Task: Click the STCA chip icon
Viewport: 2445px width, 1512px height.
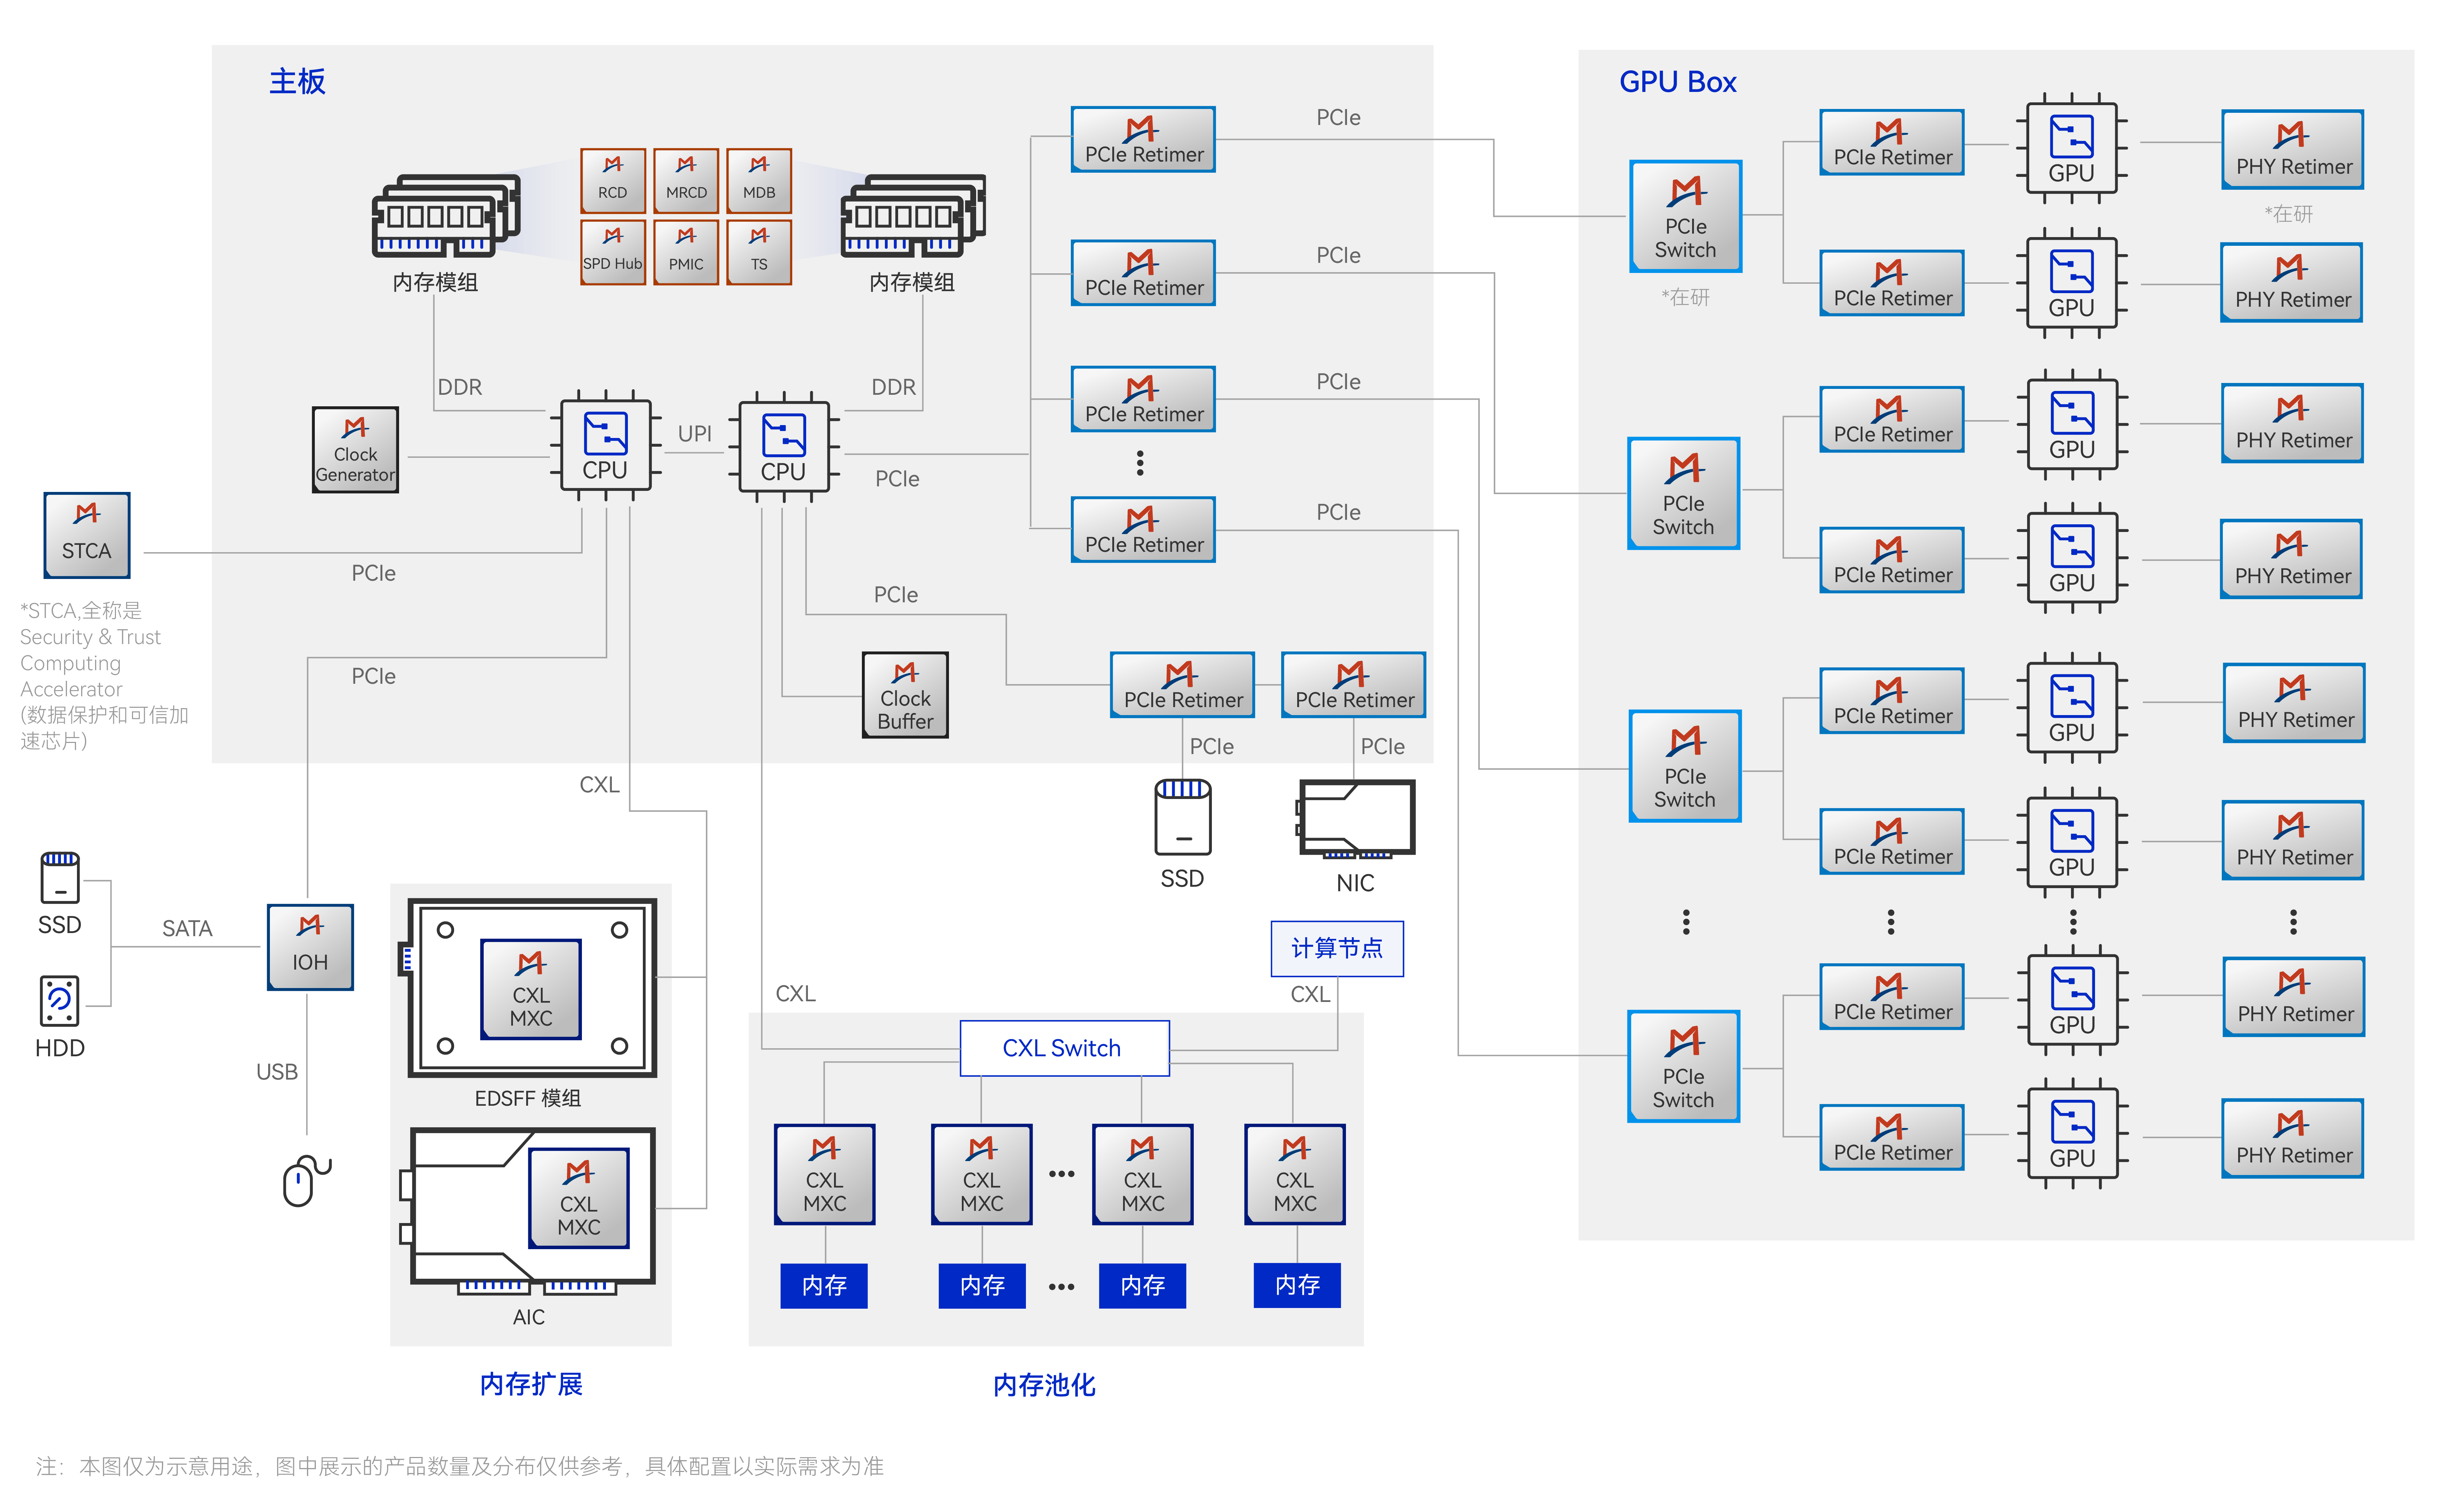Action: click(87, 535)
